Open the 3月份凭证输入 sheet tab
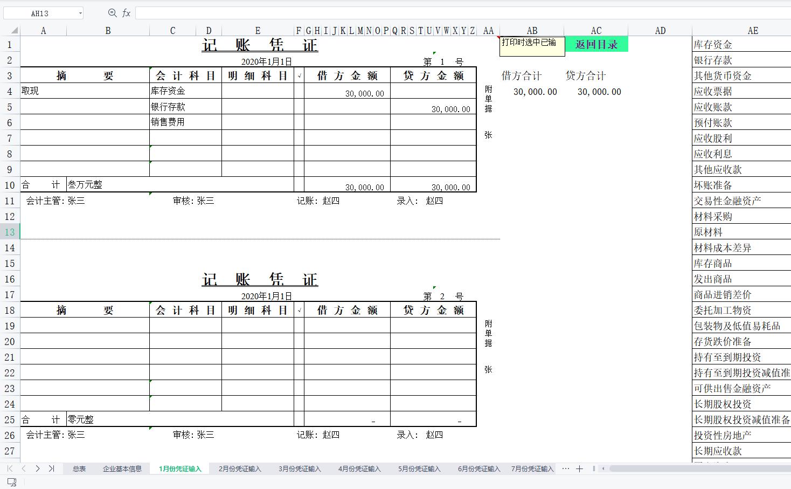Screen dimensions: 791x489 300,469
